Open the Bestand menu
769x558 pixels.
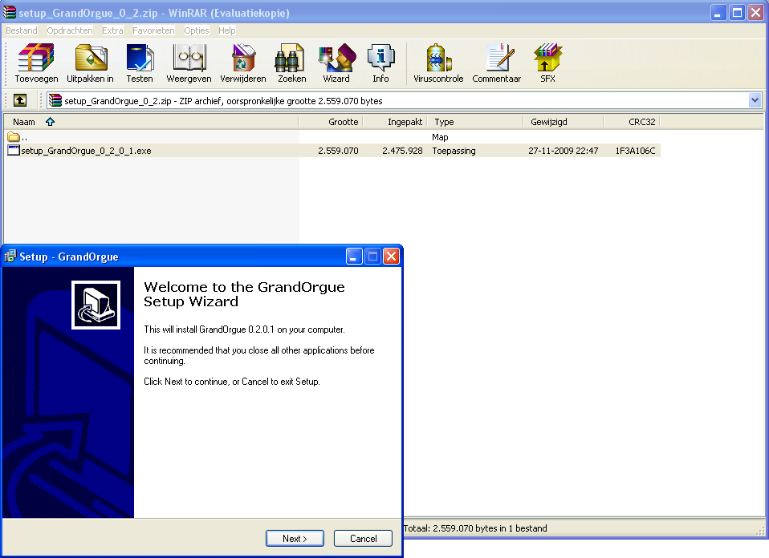click(22, 30)
